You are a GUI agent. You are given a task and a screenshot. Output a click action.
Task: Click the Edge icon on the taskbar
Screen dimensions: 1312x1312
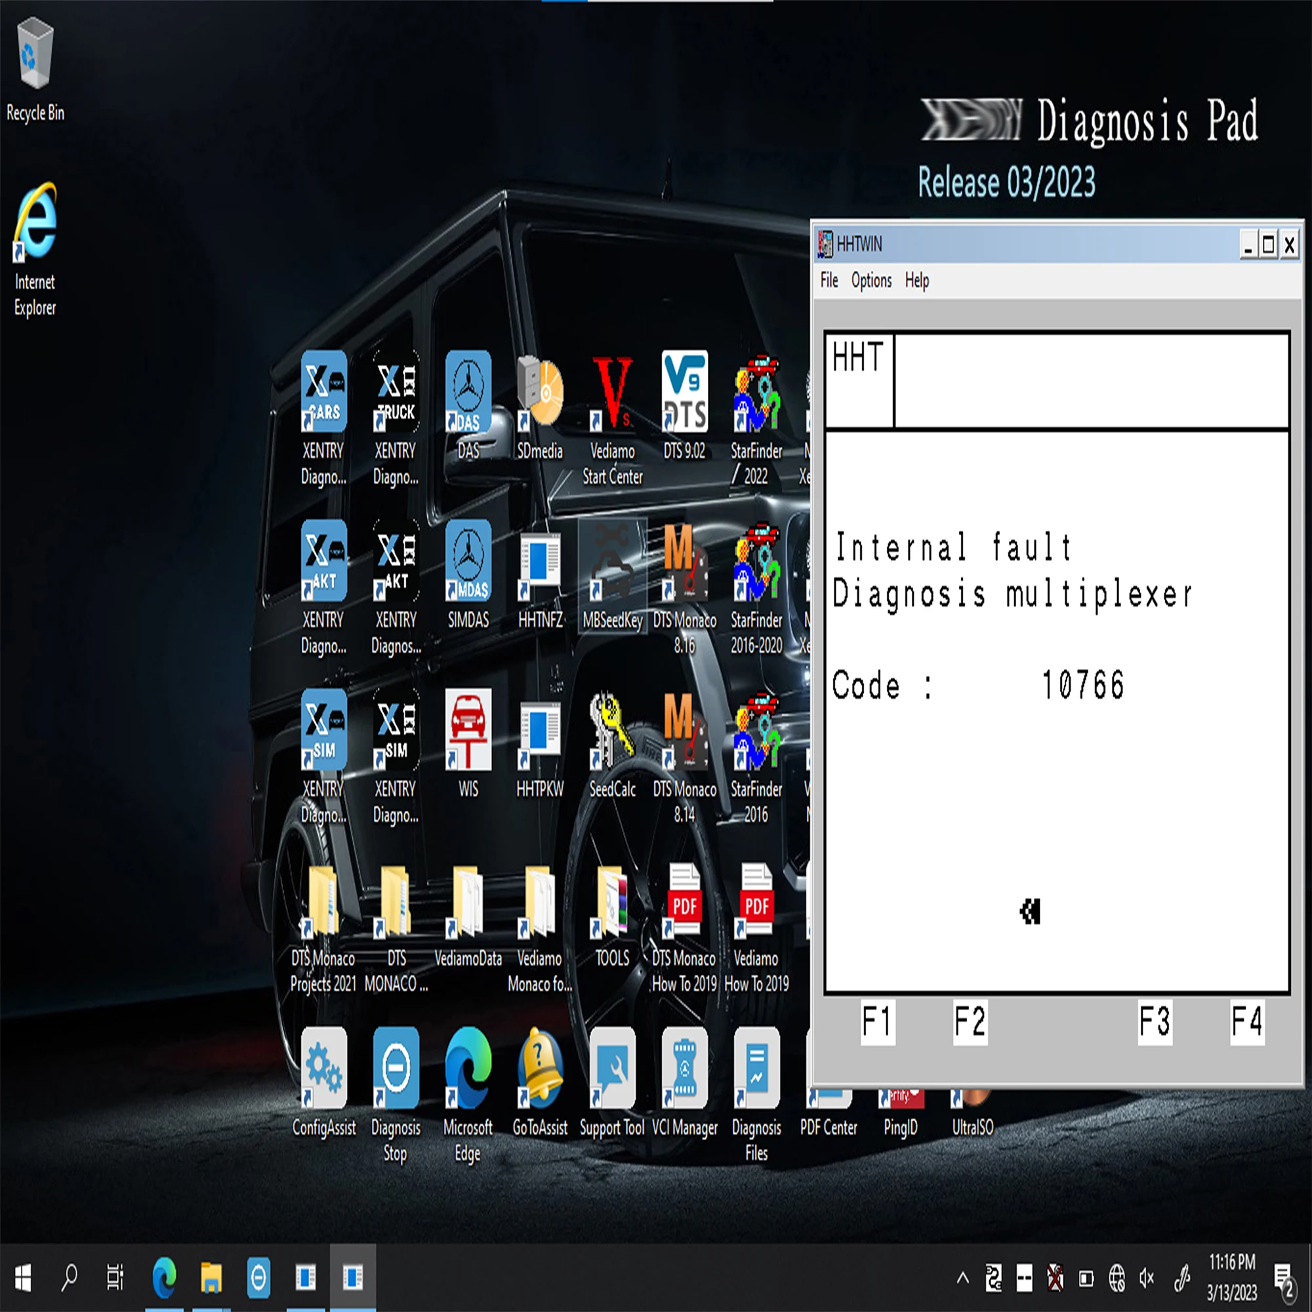click(165, 1278)
